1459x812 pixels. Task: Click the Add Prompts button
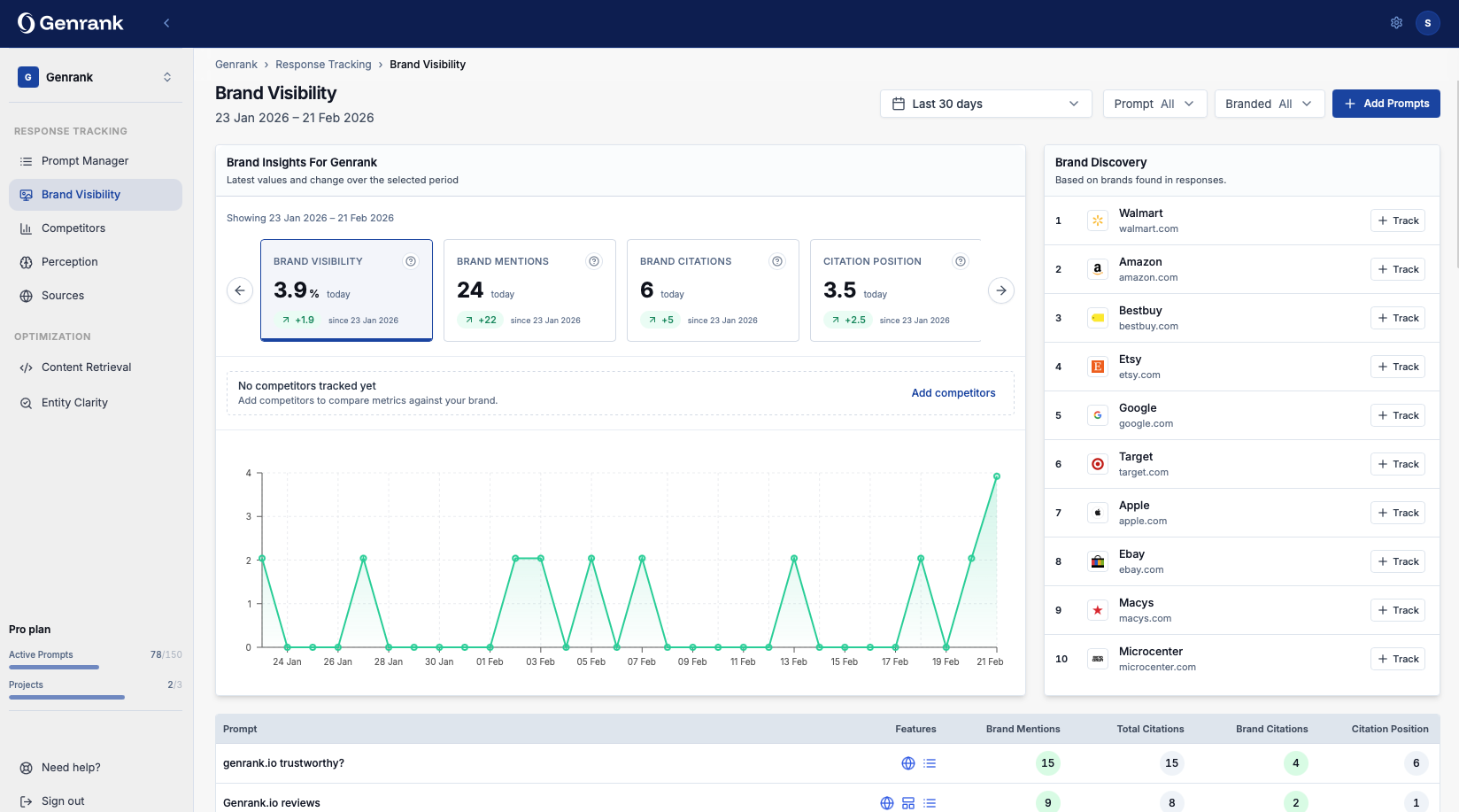(1386, 104)
